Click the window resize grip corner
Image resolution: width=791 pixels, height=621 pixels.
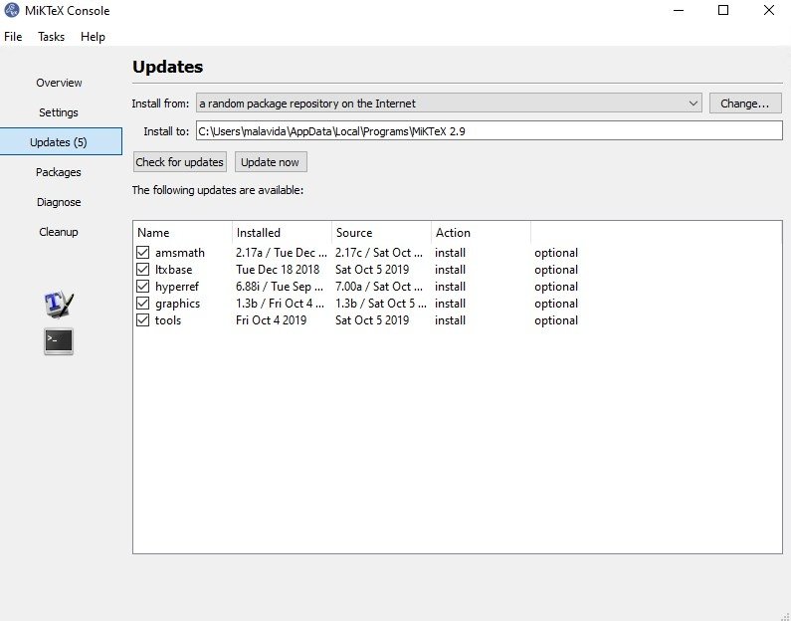785,615
